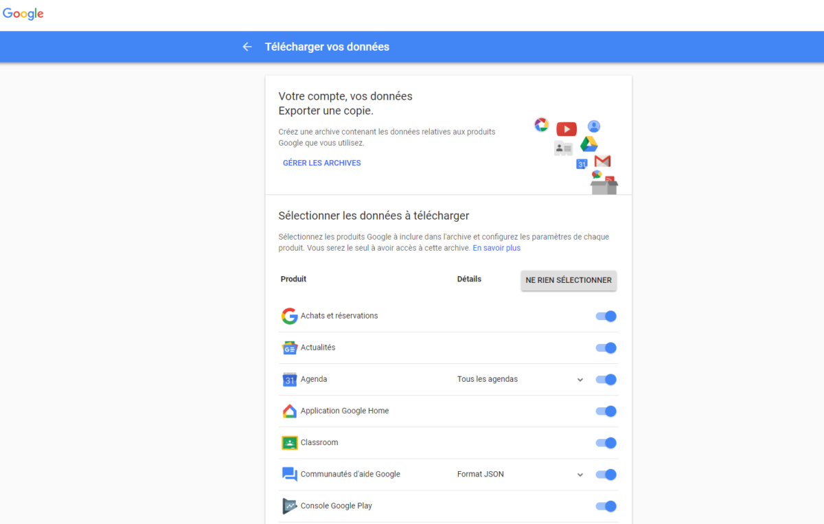Click the Agenda product label

coord(314,379)
